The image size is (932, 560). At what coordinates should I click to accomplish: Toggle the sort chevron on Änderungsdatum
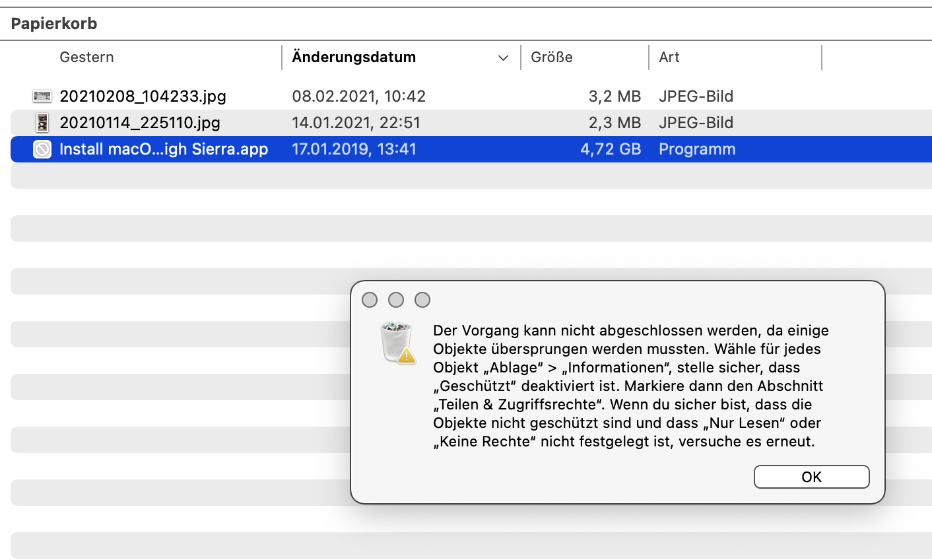tap(503, 58)
